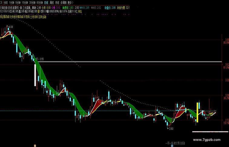Select the 30分钟 period tab
Screen dimensions: 229x147
pyautogui.click(x=32, y=3)
